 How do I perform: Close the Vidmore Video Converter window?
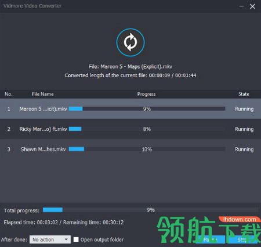(252, 6)
